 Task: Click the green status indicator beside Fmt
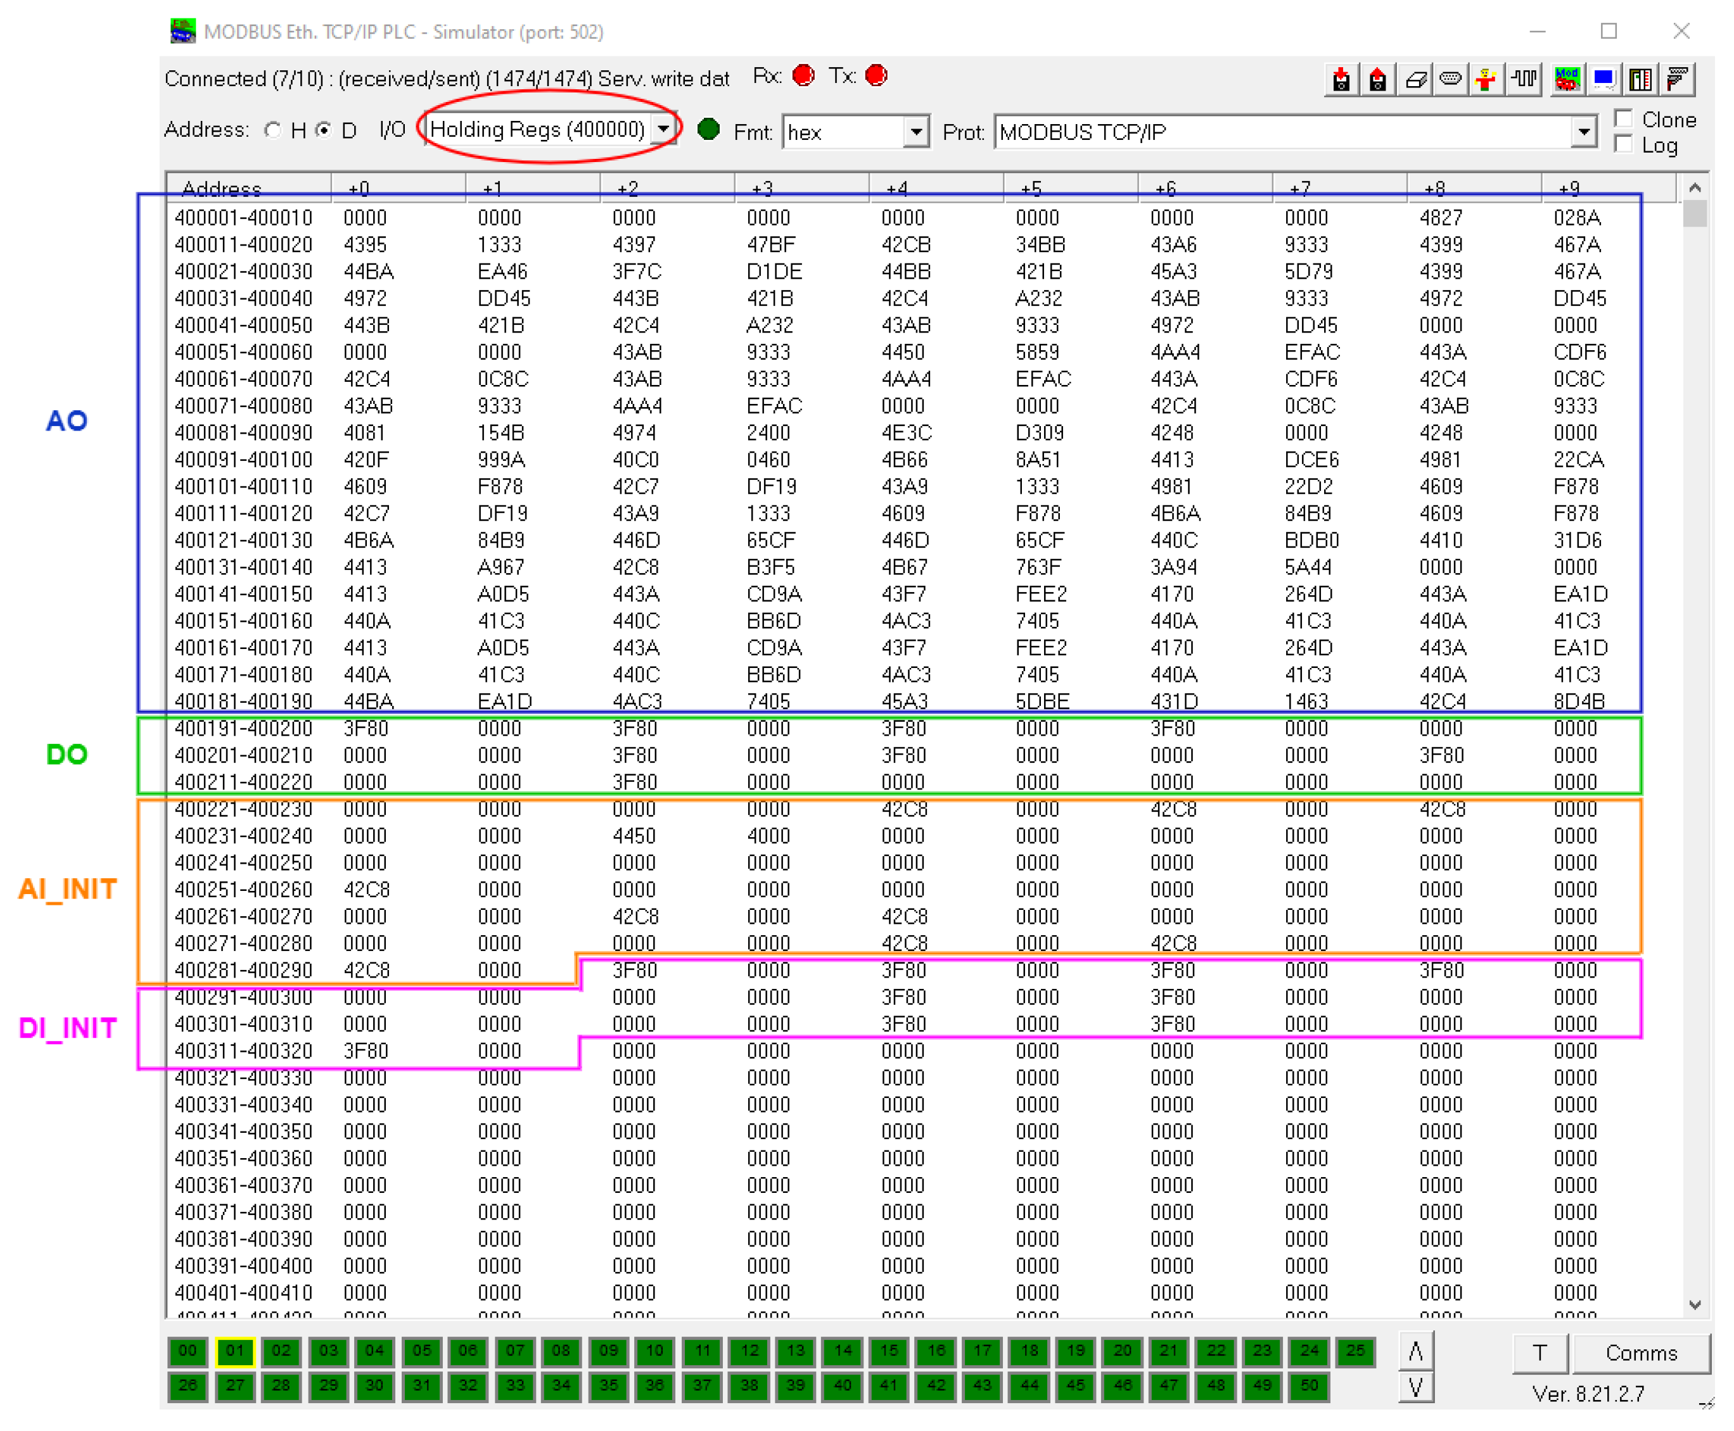point(708,129)
